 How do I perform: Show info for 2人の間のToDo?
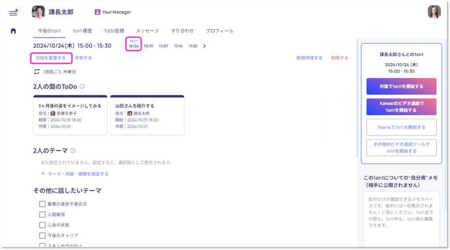(x=82, y=87)
